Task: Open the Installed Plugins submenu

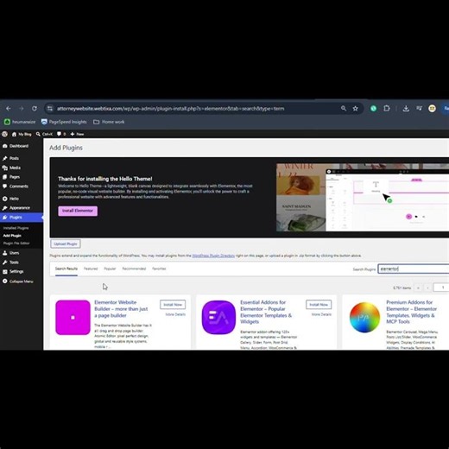Action: tap(16, 228)
